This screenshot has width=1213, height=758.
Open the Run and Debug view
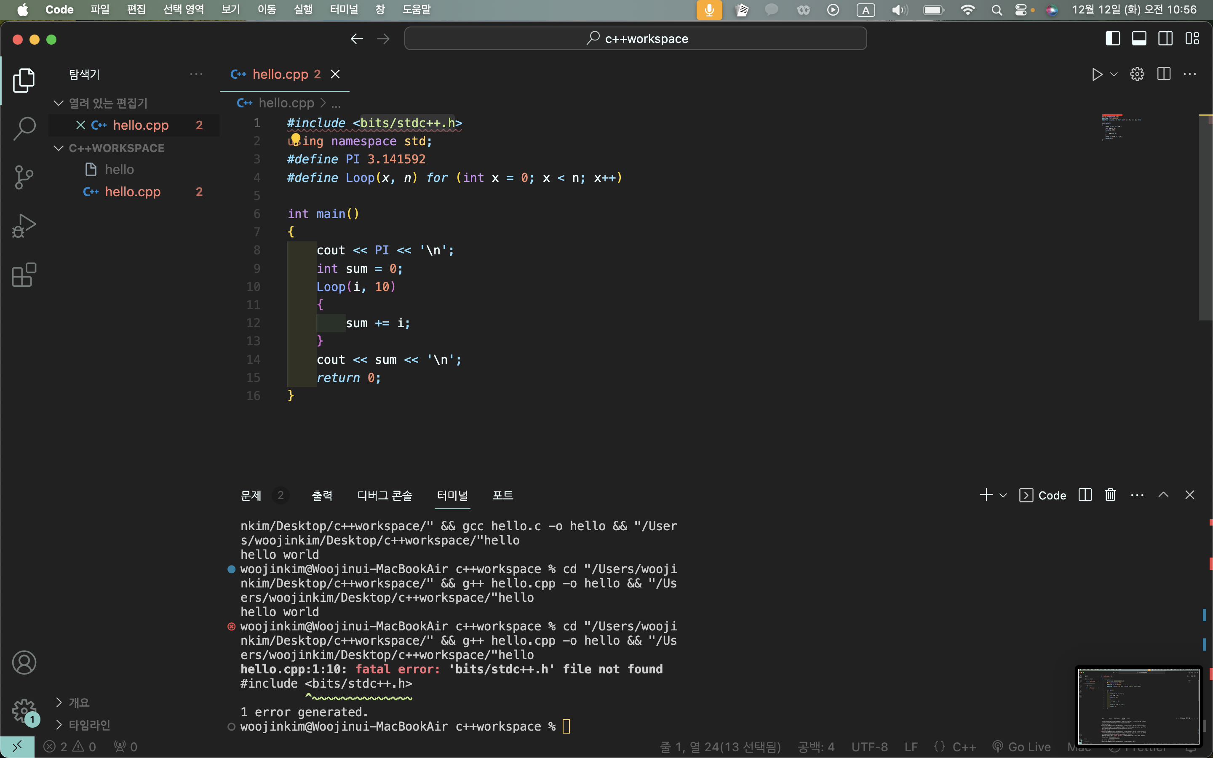24,226
